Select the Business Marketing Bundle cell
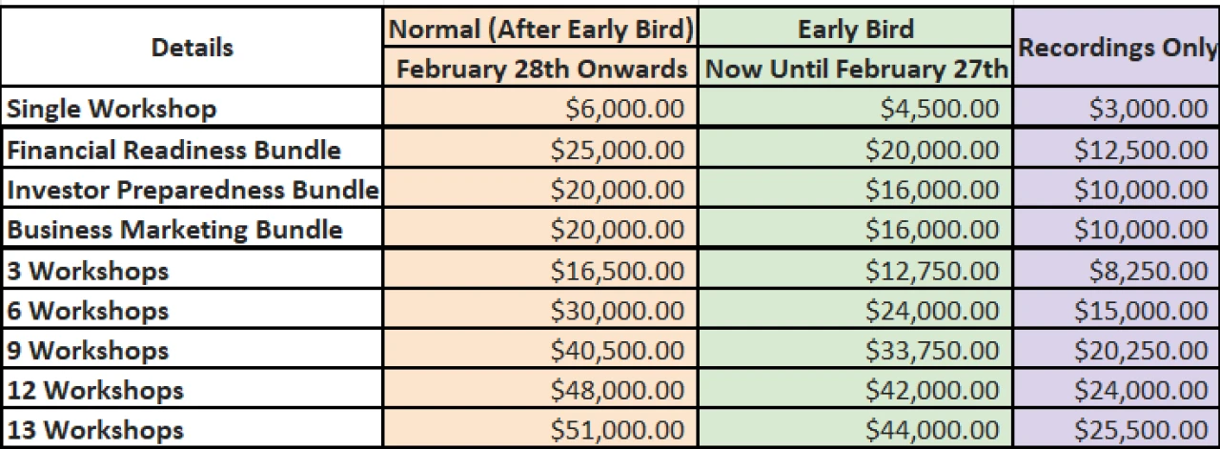Image resolution: width=1220 pixels, height=449 pixels. click(x=174, y=230)
